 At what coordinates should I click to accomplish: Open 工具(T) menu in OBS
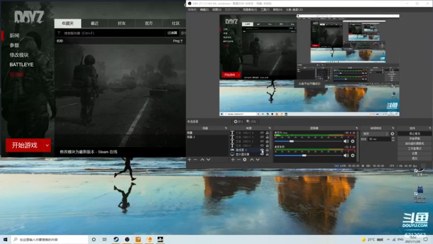tap(265, 10)
